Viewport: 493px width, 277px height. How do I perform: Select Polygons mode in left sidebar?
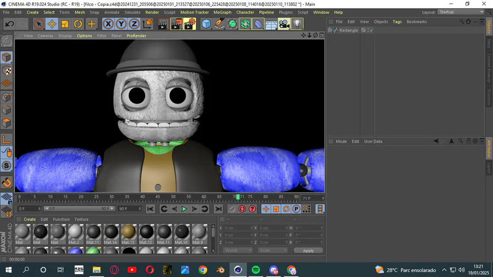click(7, 123)
